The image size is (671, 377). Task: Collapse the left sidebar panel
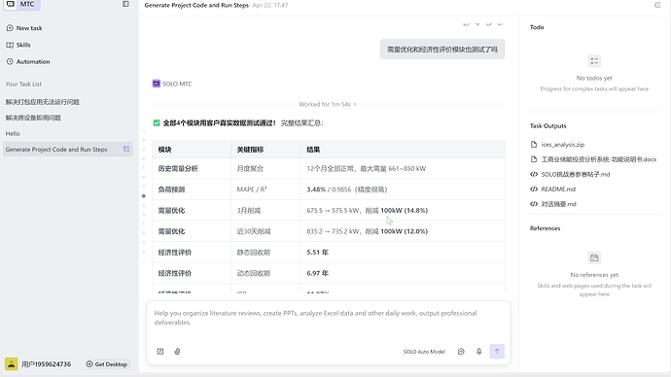(x=125, y=4)
